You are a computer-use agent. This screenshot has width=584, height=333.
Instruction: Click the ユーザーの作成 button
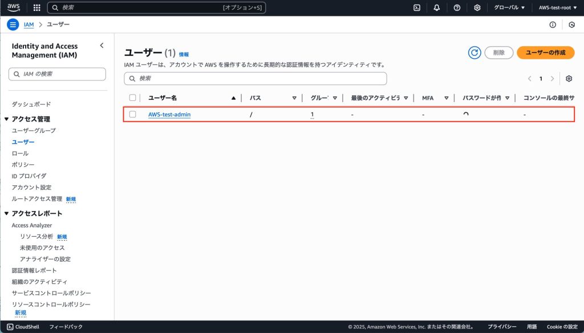[x=546, y=52]
